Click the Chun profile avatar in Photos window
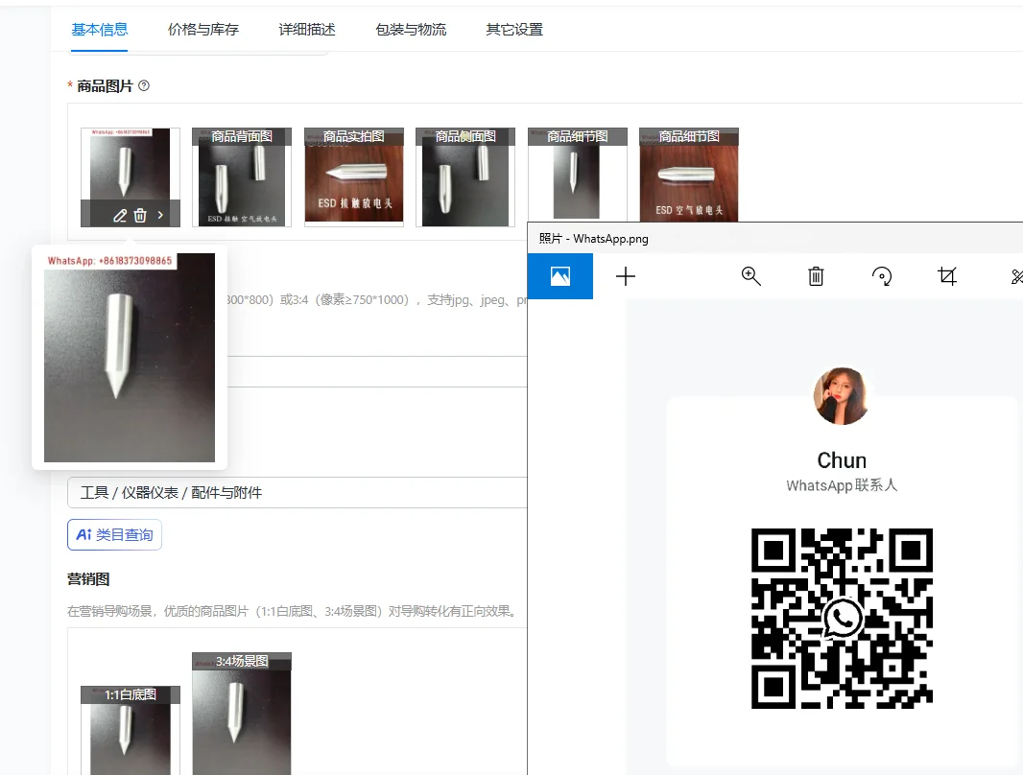This screenshot has width=1023, height=775. pyautogui.click(x=842, y=396)
